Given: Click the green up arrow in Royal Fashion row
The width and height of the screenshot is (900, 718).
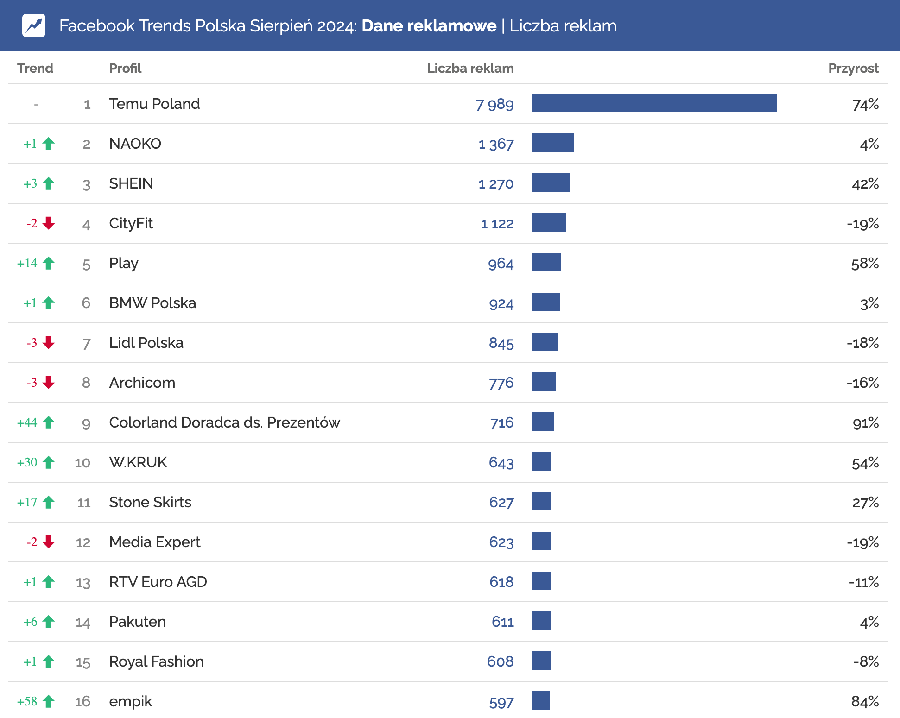Looking at the screenshot, I should click(x=49, y=661).
